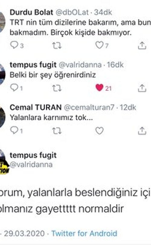Image resolution: width=151 pixels, height=245 pixels.
Task: Open the @cemalturan7 handle
Action: pyautogui.click(x=89, y=107)
